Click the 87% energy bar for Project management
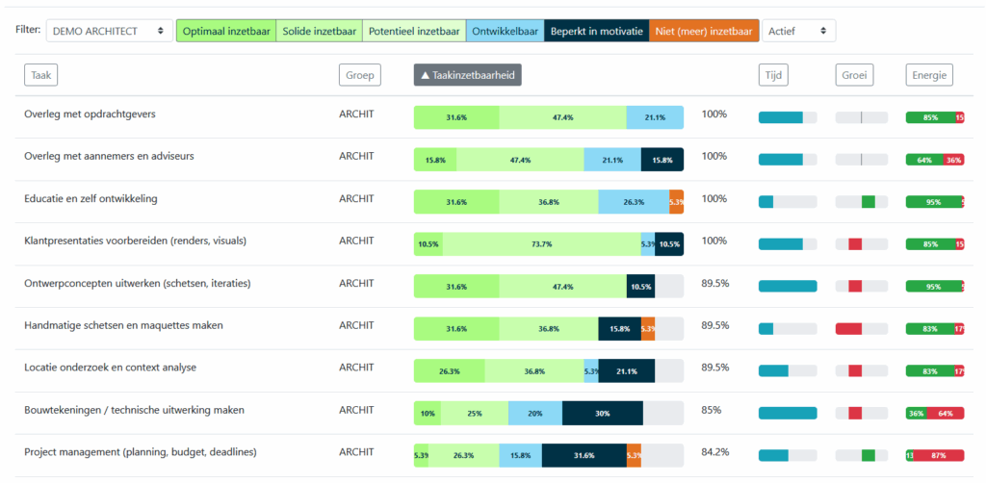The image size is (986, 483). click(939, 456)
